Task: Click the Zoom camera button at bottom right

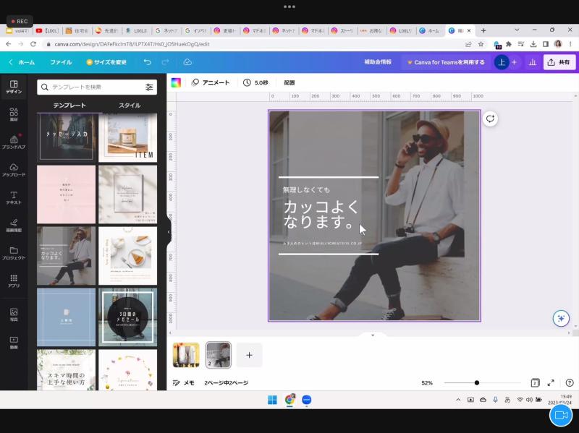Action: tap(561, 416)
